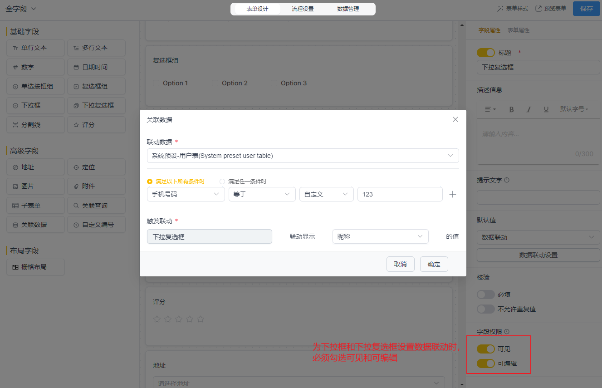
Task: Click the 数据联动设置 button
Action: pyautogui.click(x=538, y=255)
